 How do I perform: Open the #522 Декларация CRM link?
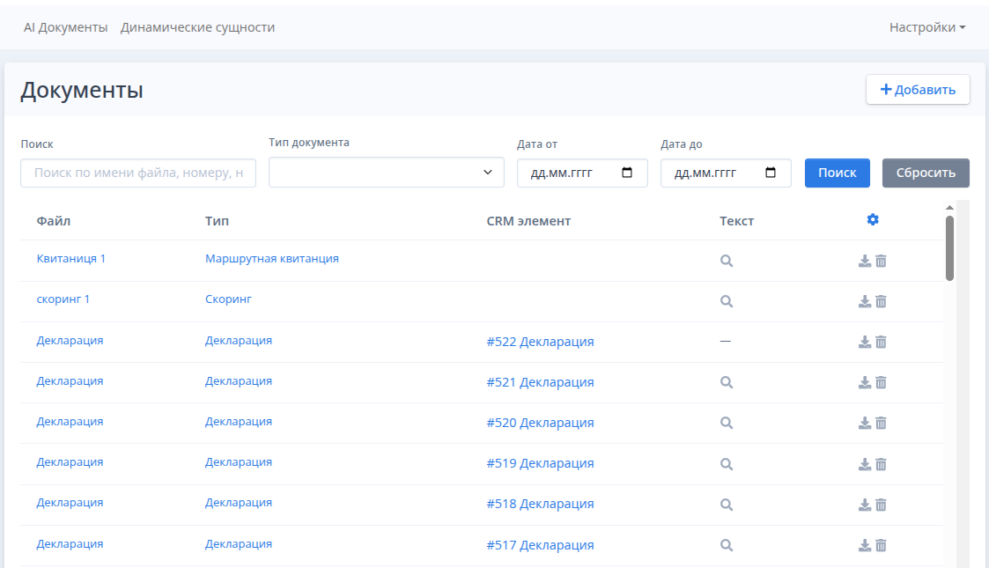pos(540,342)
